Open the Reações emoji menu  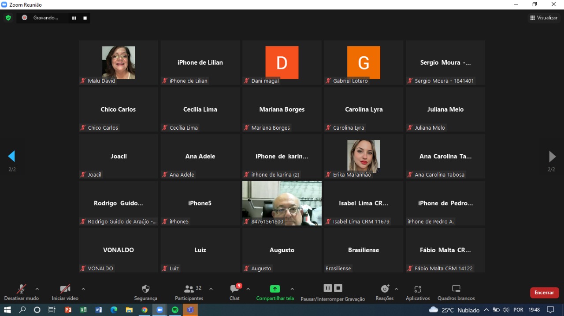click(x=385, y=289)
